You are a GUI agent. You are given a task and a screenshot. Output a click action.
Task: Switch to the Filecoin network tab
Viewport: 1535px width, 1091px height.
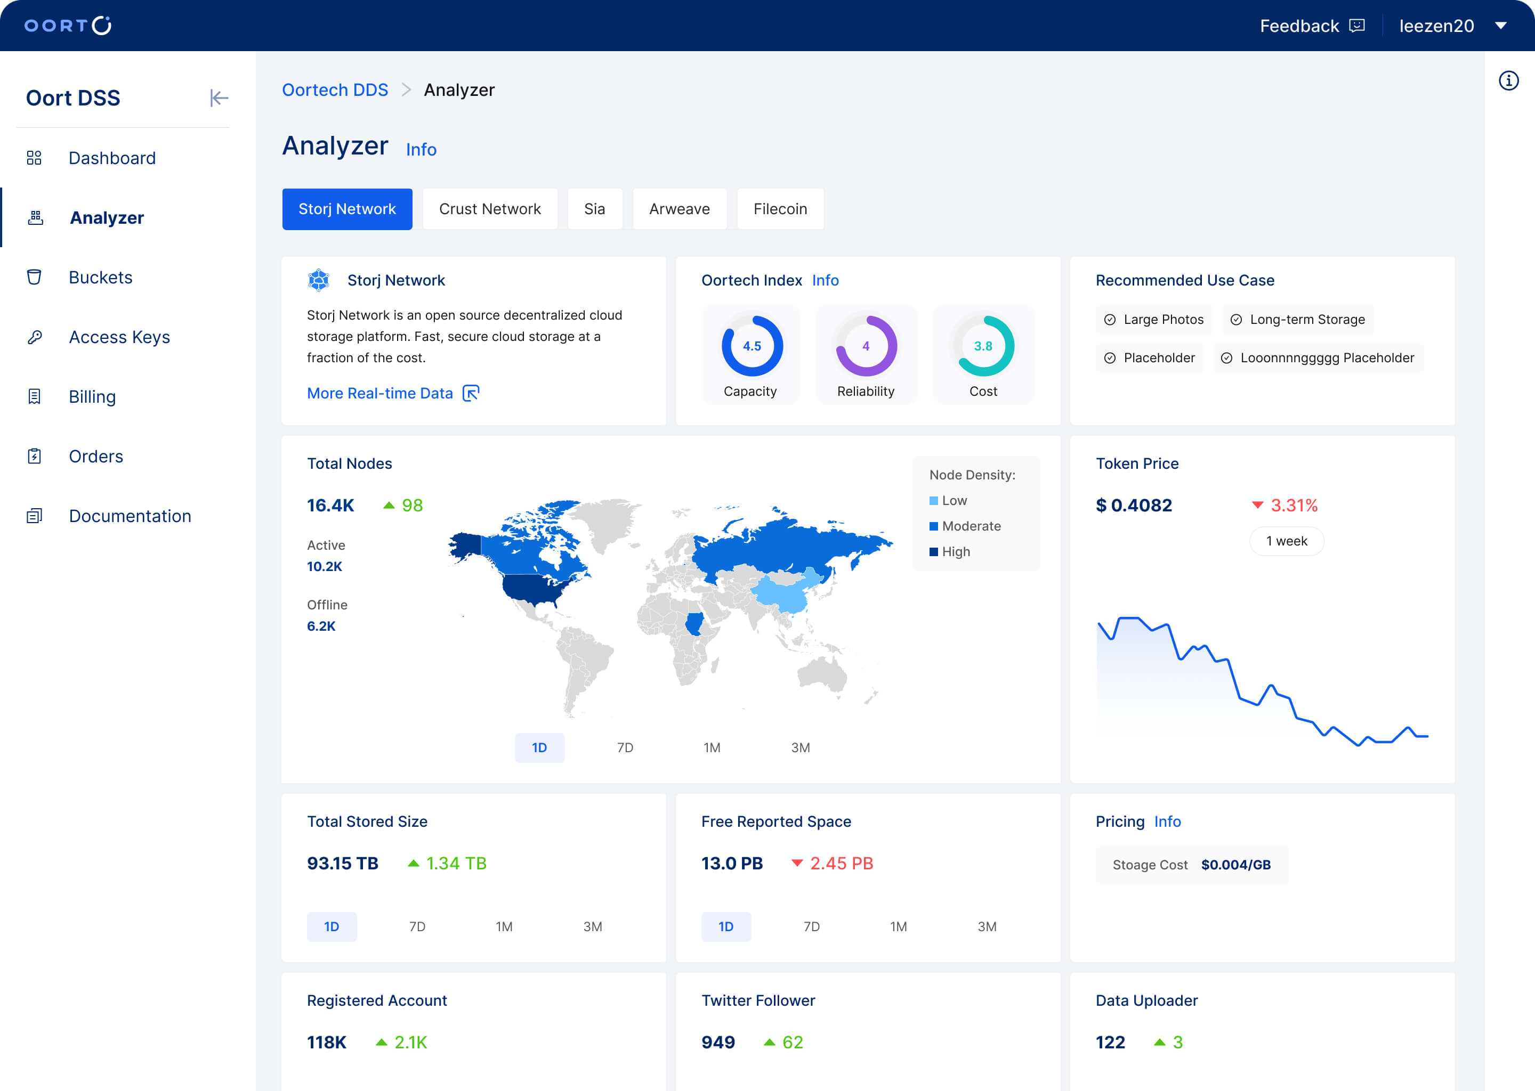click(x=780, y=209)
